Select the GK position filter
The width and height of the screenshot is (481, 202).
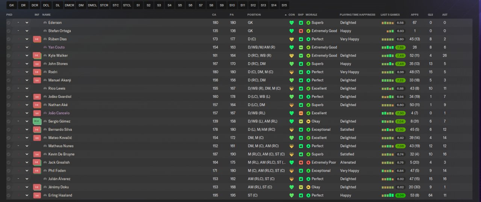pyautogui.click(x=12, y=5)
